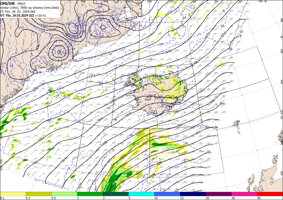Select the green 1–3 mm legend band
This screenshot has height=200, width=283.
click(90, 194)
